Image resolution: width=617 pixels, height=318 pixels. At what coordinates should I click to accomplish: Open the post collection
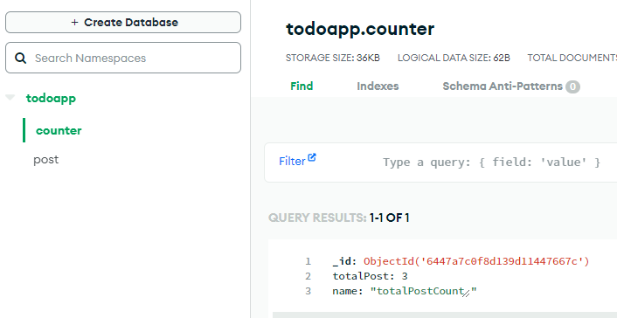pyautogui.click(x=46, y=160)
